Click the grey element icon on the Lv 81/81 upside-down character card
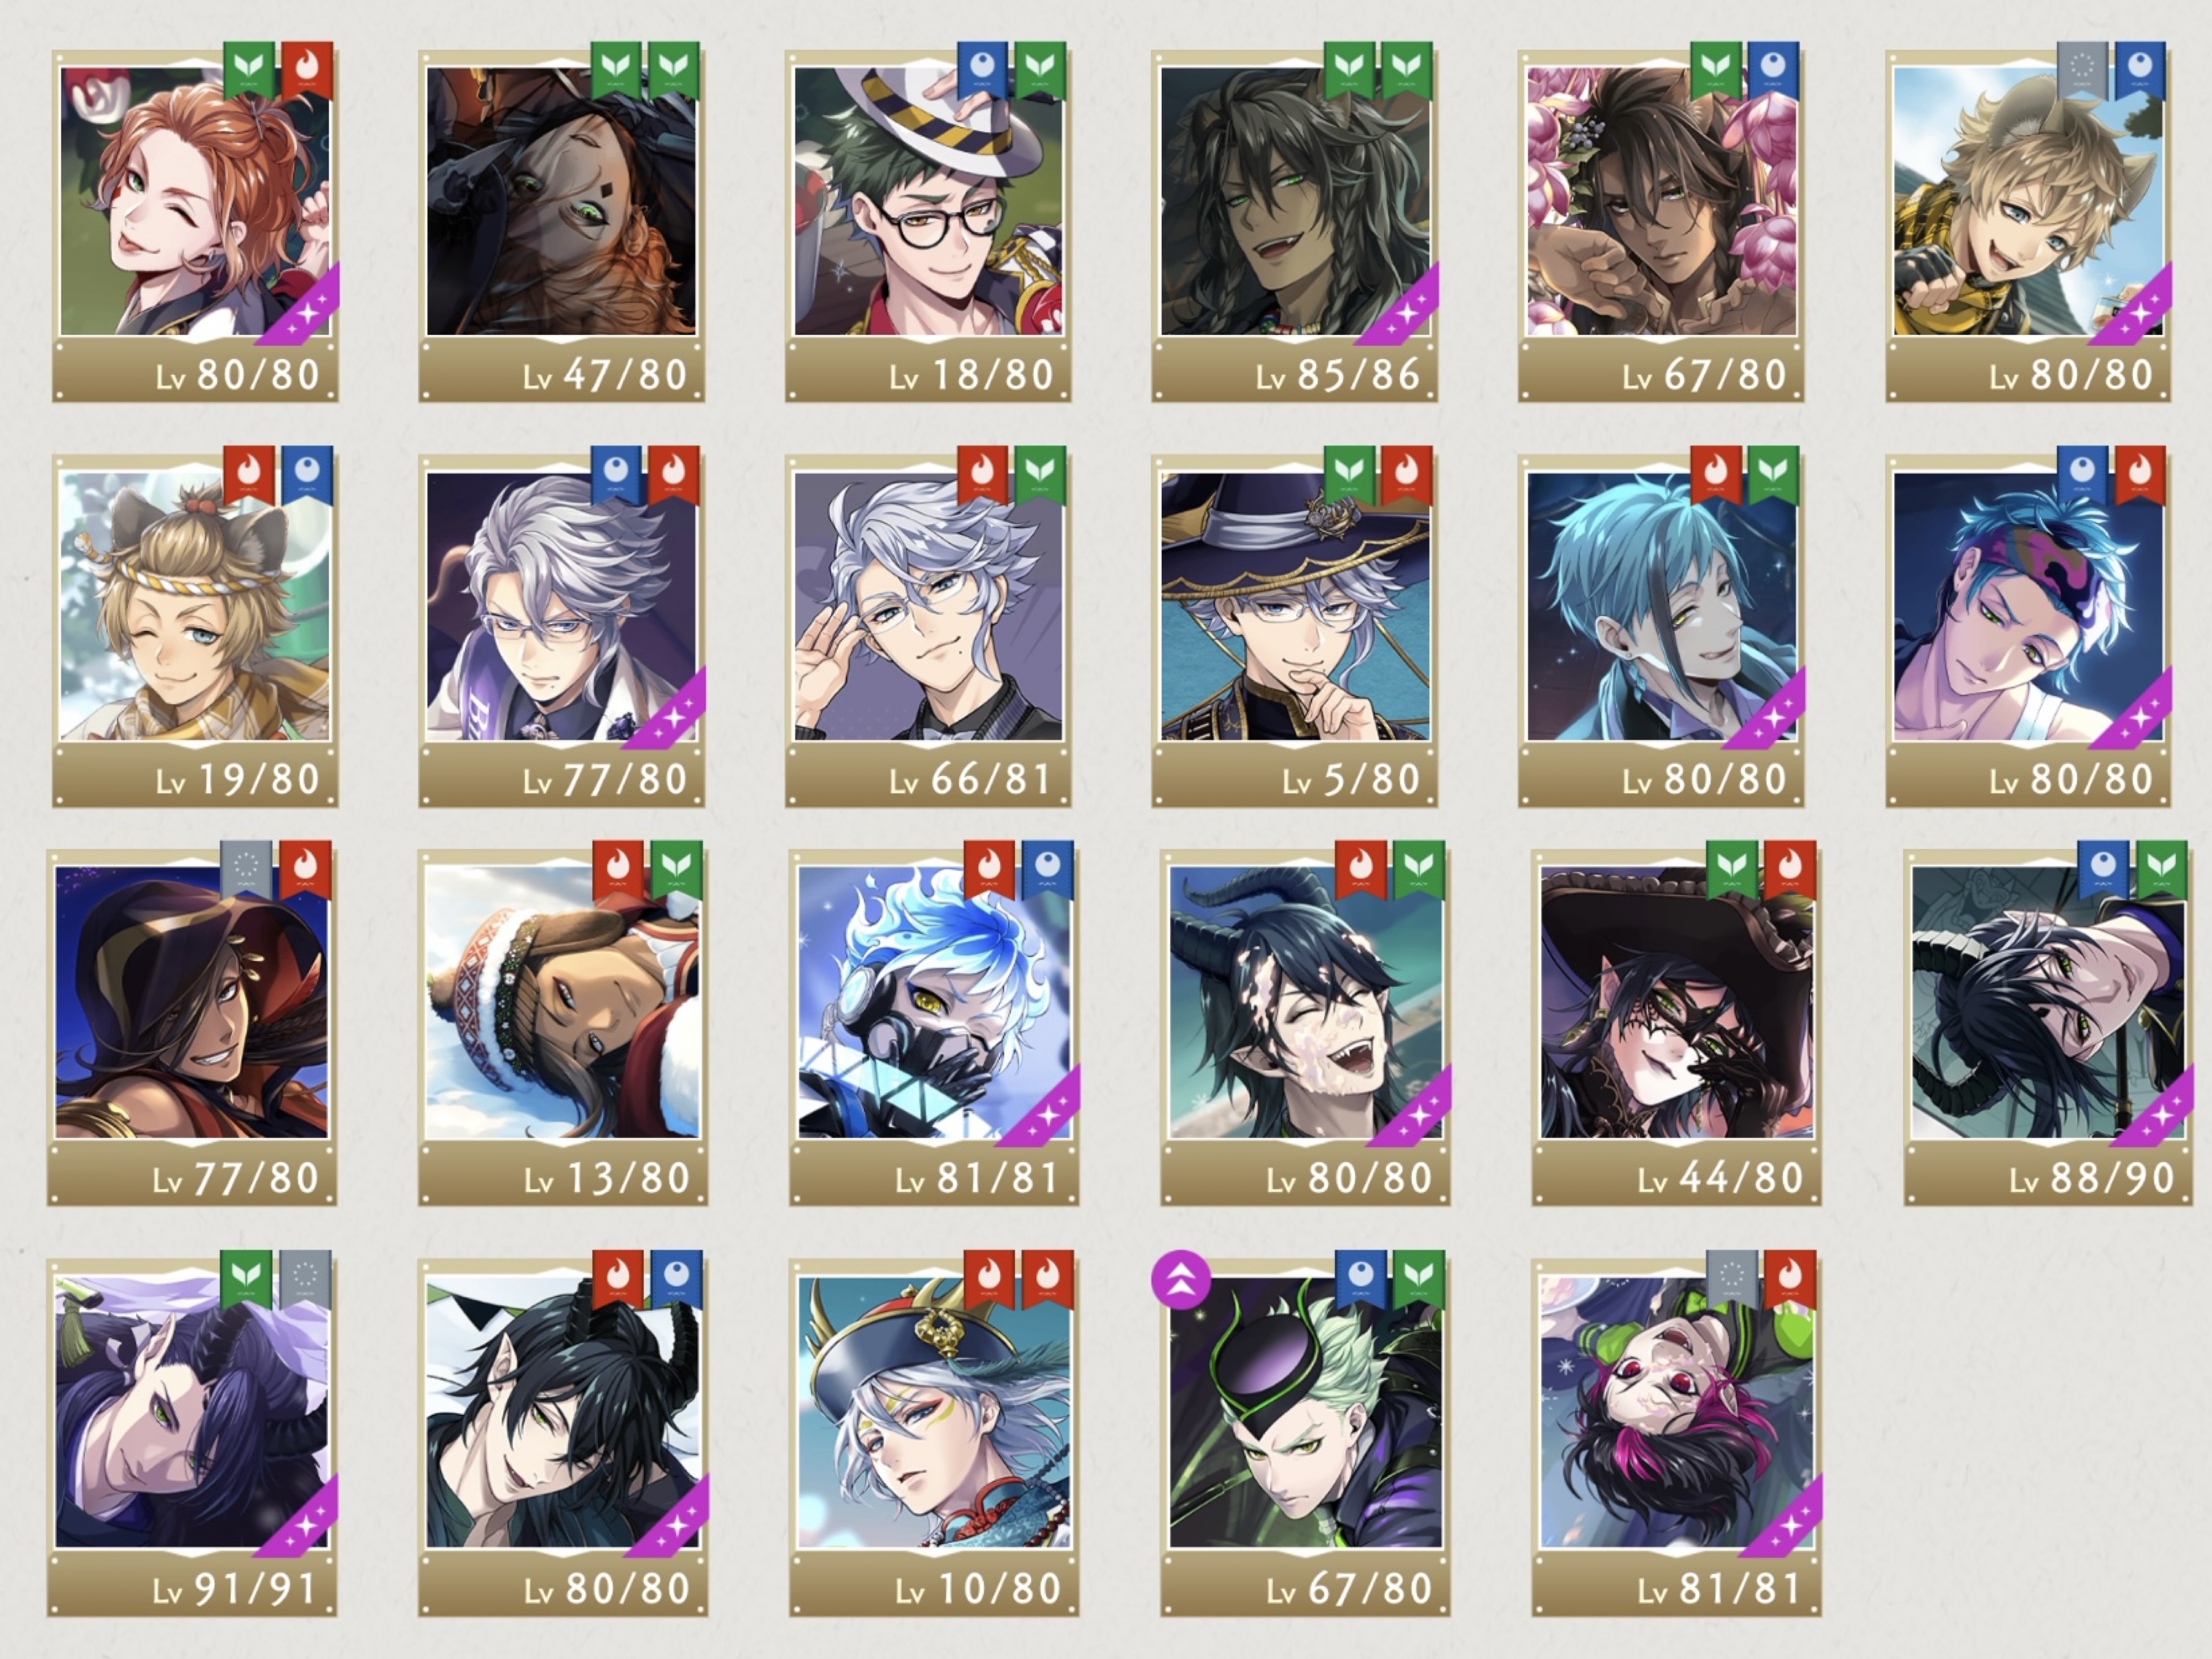 tap(1732, 1278)
